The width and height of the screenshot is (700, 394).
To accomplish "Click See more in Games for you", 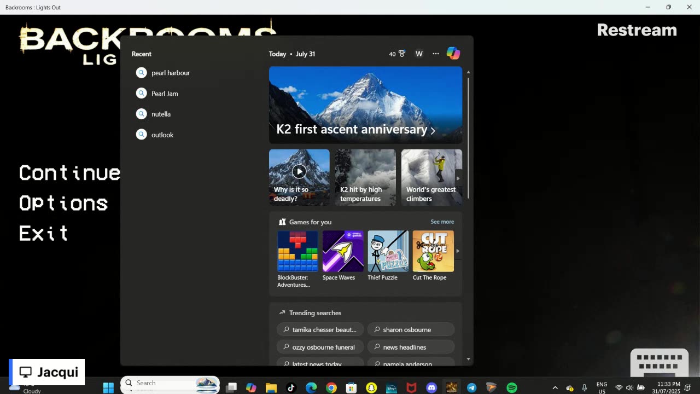I will tap(442, 222).
